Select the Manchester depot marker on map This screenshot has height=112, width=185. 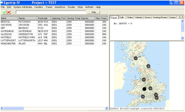(144, 80)
